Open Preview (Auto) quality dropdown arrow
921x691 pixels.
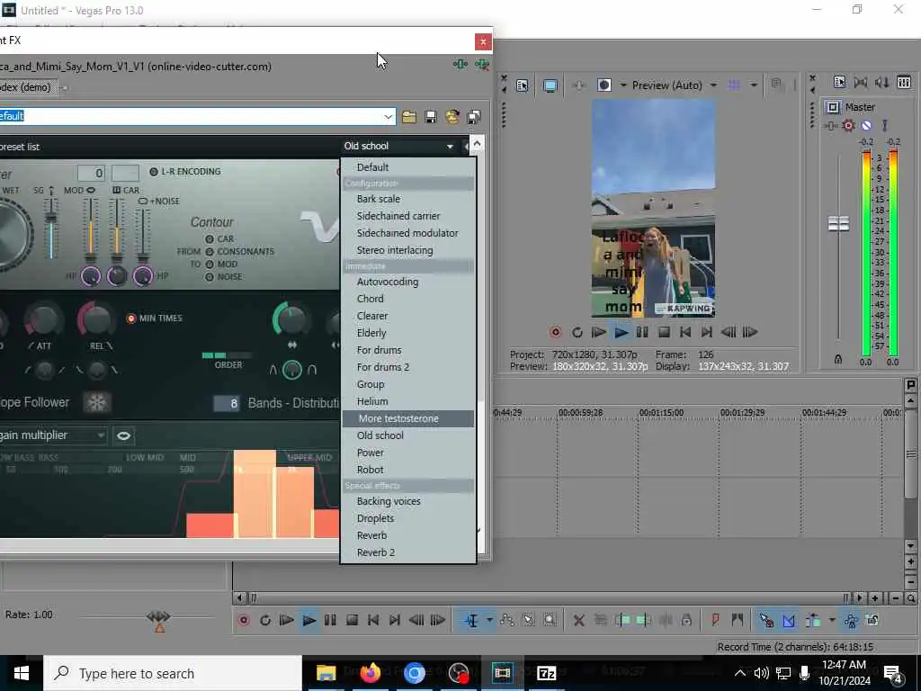(x=713, y=85)
